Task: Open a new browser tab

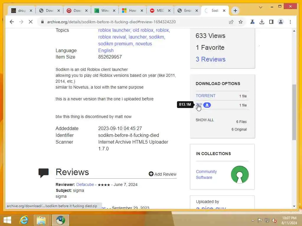Action: (x=235, y=11)
